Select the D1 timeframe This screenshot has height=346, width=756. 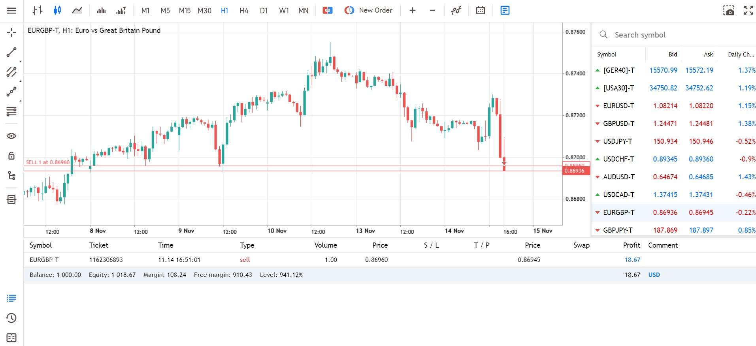[264, 11]
